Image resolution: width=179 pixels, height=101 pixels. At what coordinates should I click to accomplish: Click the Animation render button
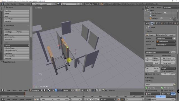(x=160, y=35)
